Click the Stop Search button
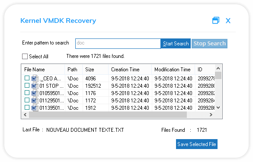Image resolution: width=253 pixels, height=162 pixels. [209, 44]
